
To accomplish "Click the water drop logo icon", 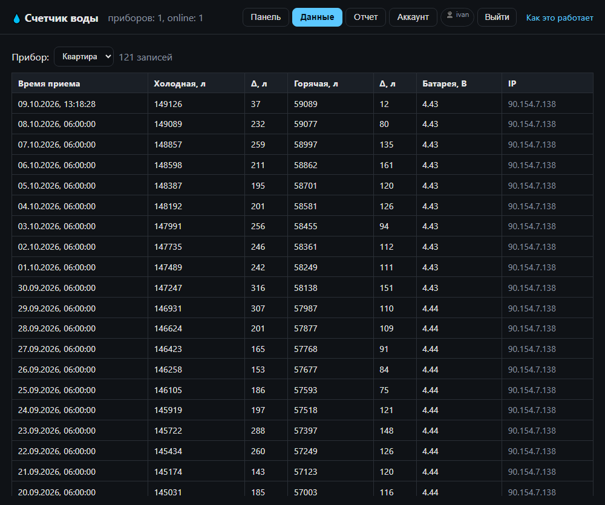I will (16, 19).
